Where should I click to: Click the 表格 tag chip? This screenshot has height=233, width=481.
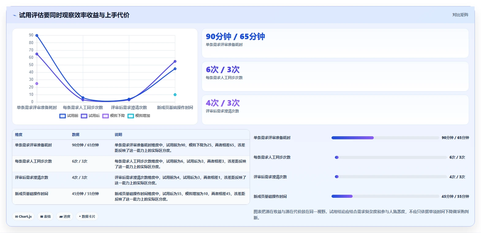click(x=45, y=216)
